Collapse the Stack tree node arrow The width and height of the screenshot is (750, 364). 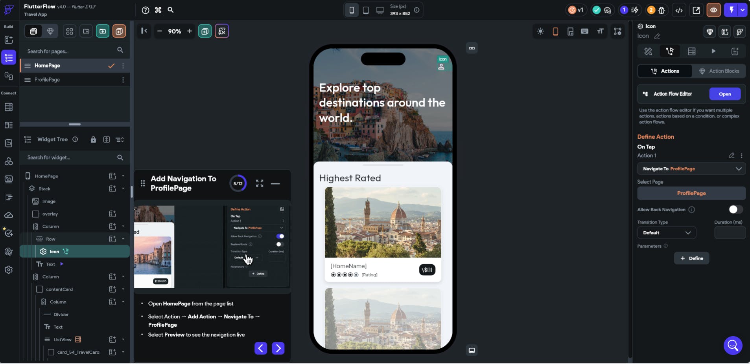click(123, 188)
